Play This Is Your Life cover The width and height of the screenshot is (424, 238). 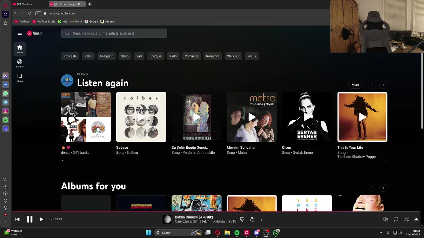(x=362, y=117)
